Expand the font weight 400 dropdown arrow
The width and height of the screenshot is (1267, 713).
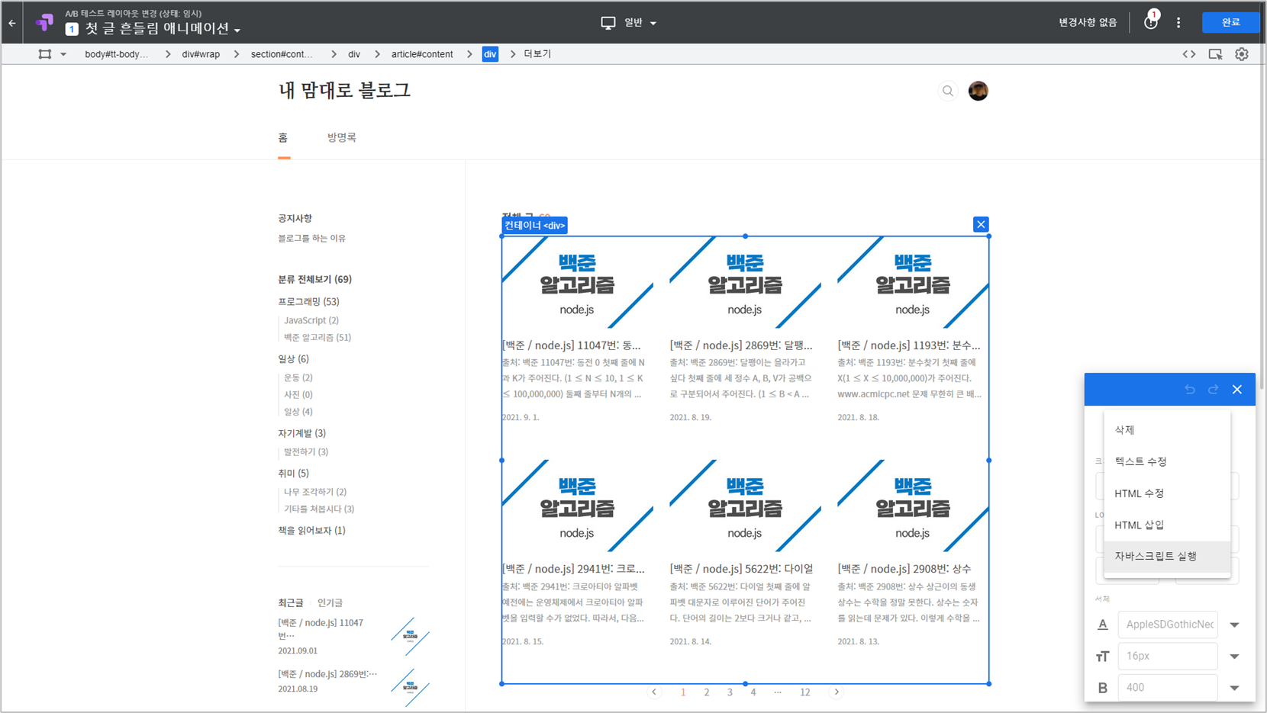pos(1234,688)
